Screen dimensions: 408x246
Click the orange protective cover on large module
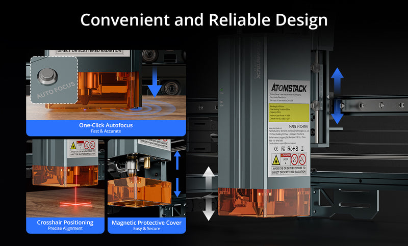tap(264, 202)
